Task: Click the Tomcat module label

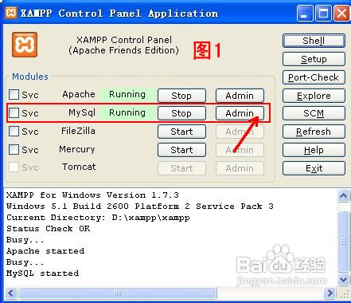Action: [x=79, y=167]
